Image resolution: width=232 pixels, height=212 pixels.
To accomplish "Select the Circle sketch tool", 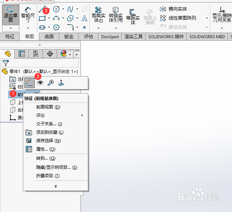I will (56, 9).
